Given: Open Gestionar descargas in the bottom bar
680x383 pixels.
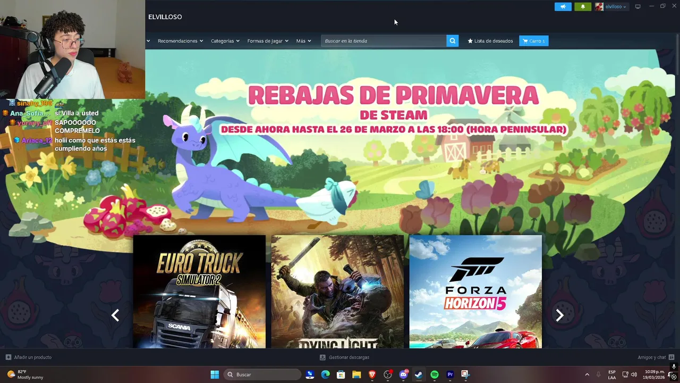Looking at the screenshot, I should pos(344,357).
